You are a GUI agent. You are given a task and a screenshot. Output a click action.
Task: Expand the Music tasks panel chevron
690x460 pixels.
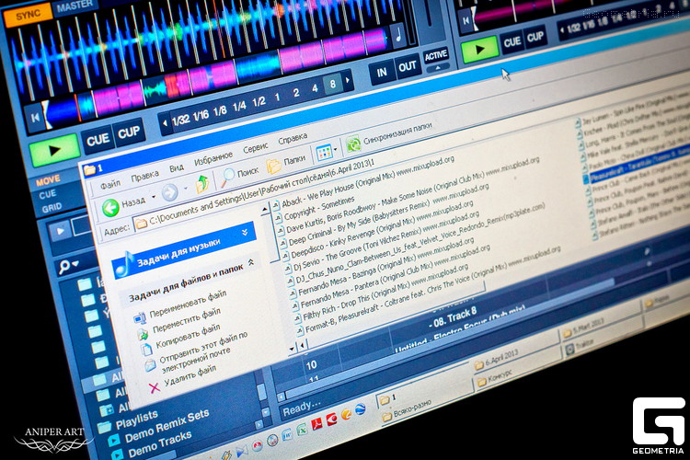pyautogui.click(x=245, y=233)
